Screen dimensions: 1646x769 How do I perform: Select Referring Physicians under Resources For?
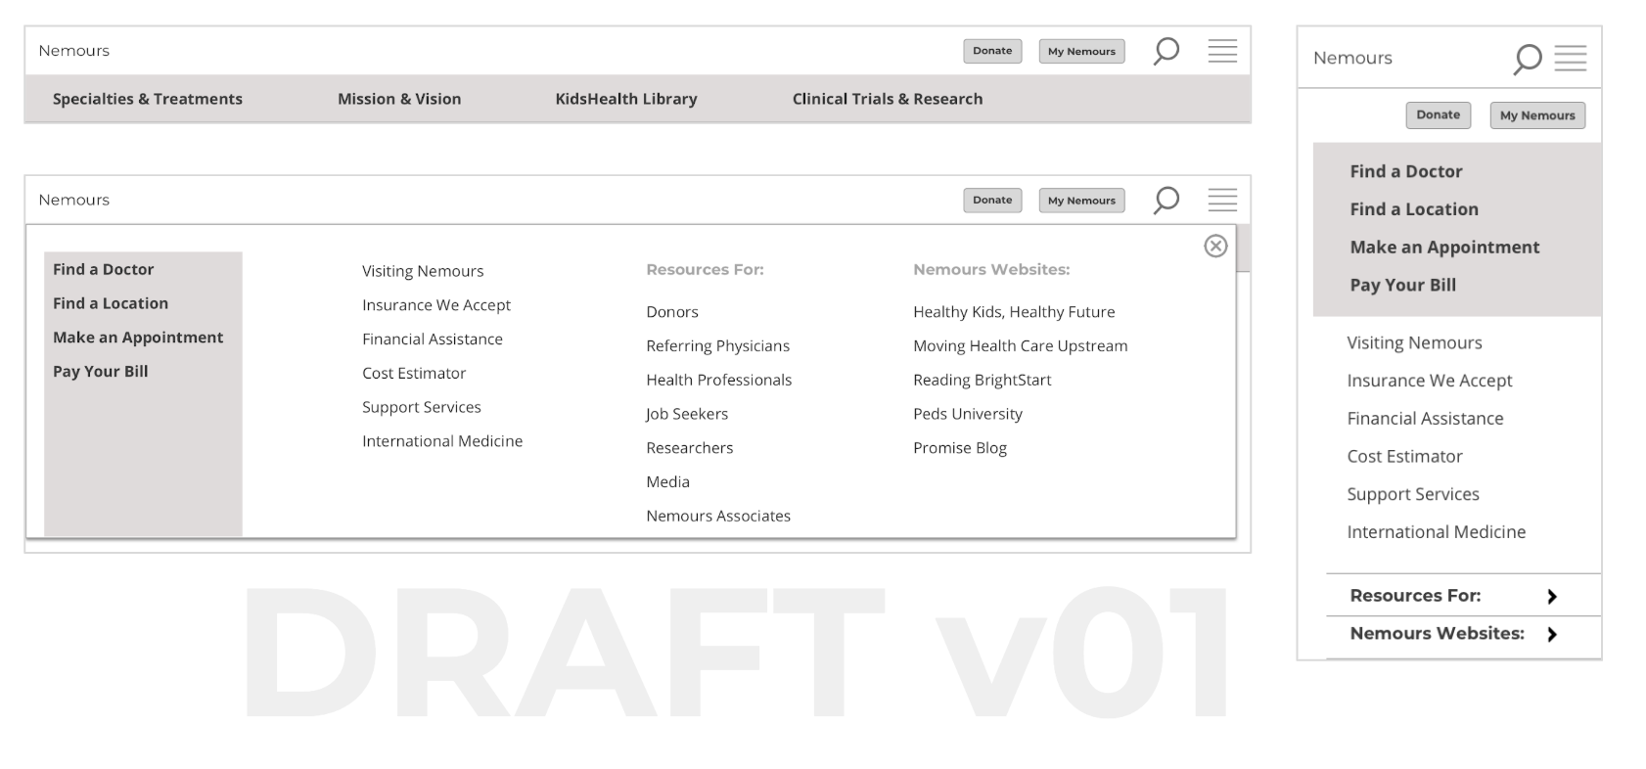coord(717,345)
